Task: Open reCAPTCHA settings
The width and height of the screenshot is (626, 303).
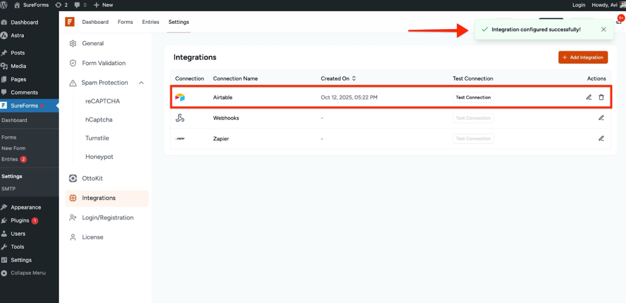Action: tap(103, 101)
